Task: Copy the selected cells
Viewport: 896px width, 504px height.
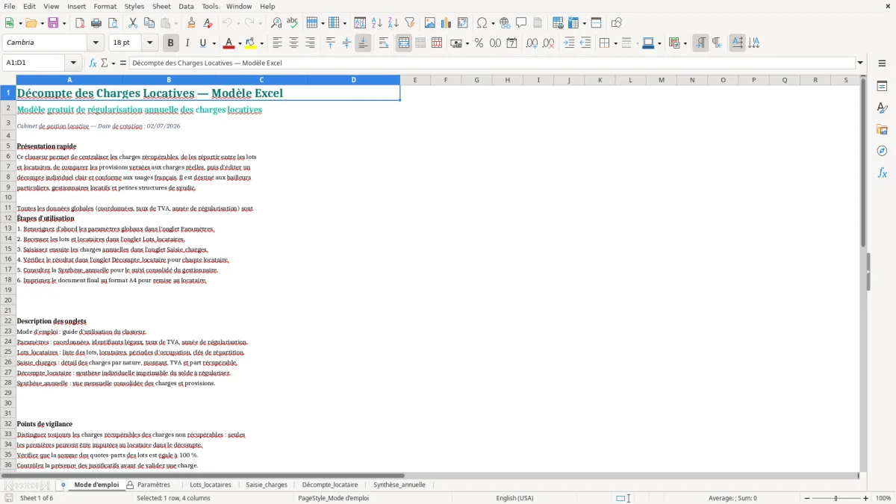Action: (x=149, y=23)
